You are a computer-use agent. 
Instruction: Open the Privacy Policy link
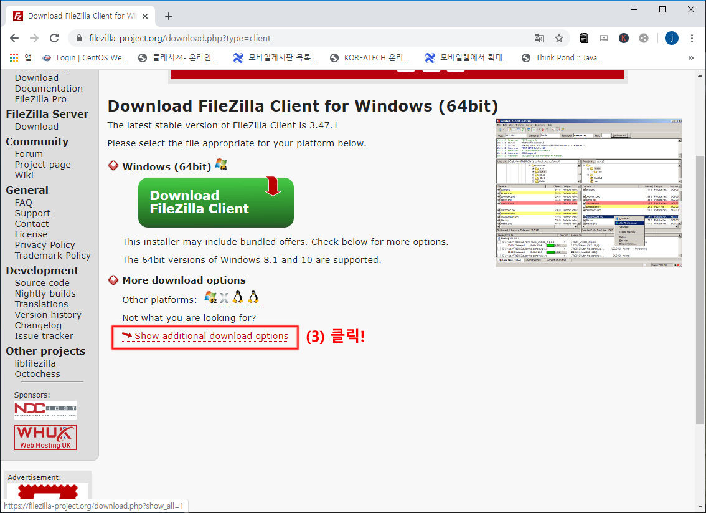tap(45, 245)
